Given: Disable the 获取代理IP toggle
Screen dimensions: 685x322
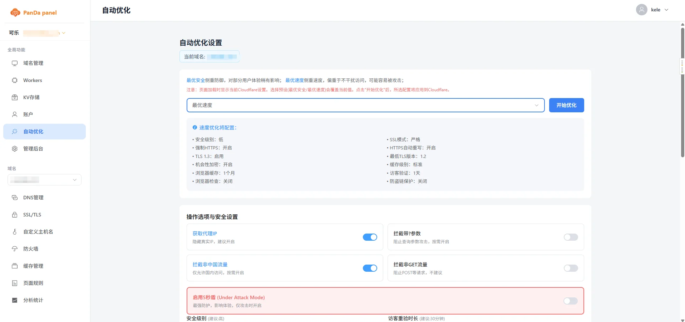Looking at the screenshot, I should (x=370, y=237).
